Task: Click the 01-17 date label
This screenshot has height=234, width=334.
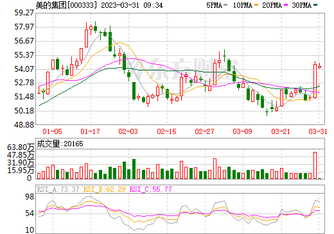Action: 90,131
